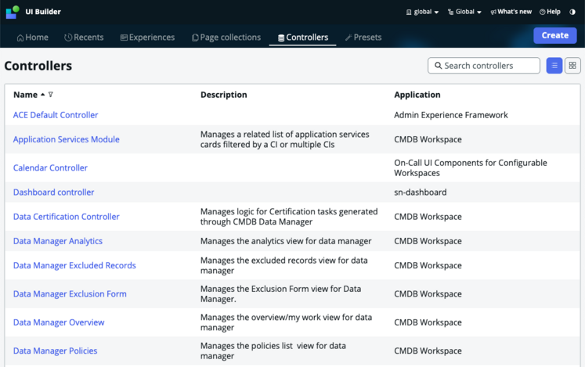This screenshot has width=585, height=367.
Task: Open Data Manager Overview
Action: [59, 322]
